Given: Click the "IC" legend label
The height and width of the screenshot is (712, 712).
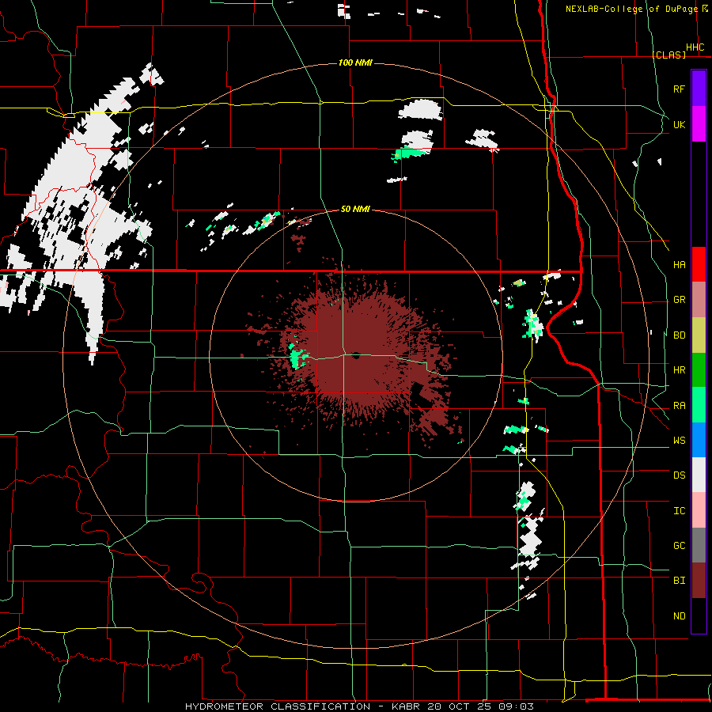Looking at the screenshot, I should point(679,510).
